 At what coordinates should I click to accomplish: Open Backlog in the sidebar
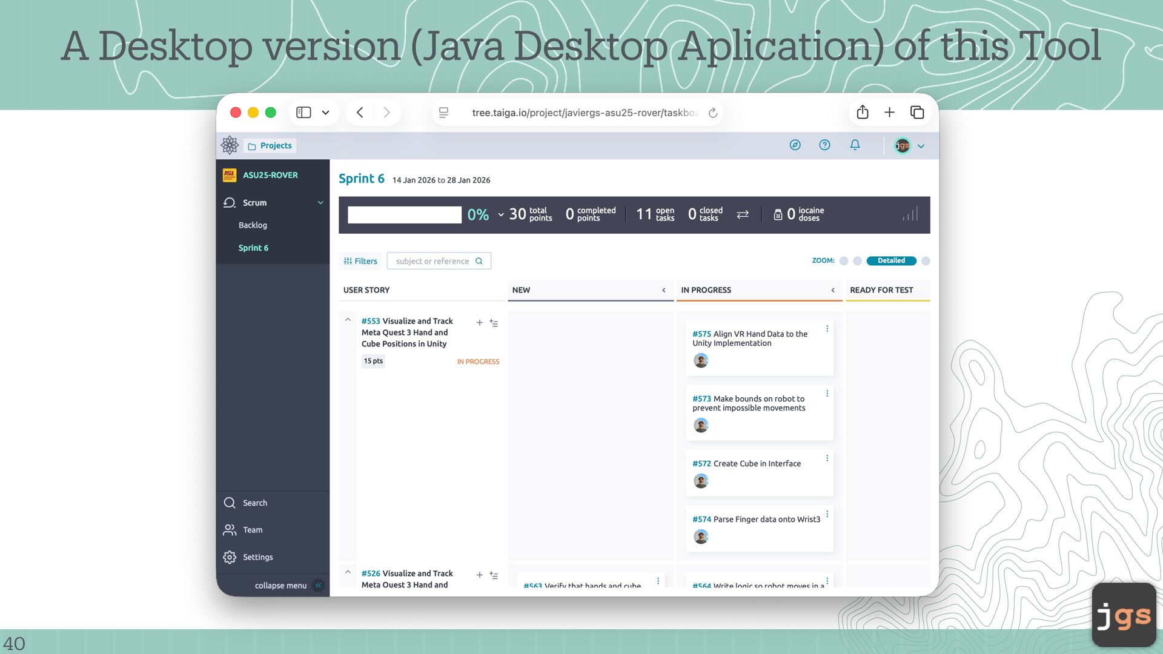[x=253, y=225]
